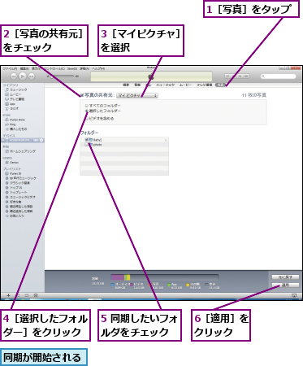Toggle the Baby1 folder checkbox
303x366 pixels.
(x=87, y=140)
